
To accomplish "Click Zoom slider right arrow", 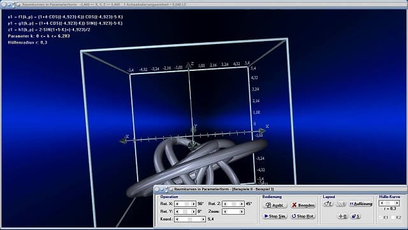I will (x=242, y=211).
